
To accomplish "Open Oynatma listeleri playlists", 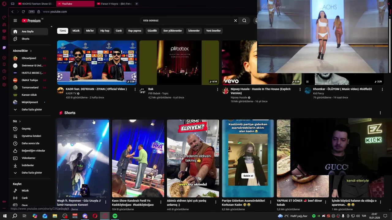I will point(29,136).
